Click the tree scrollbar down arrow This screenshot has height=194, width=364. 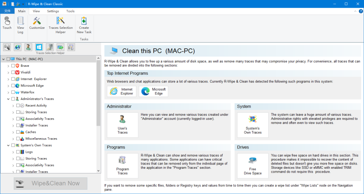coord(98,171)
